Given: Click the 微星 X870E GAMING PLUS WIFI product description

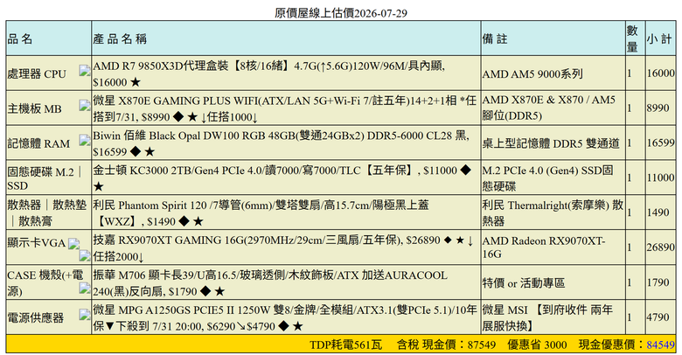Looking at the screenshot, I should coord(285,108).
